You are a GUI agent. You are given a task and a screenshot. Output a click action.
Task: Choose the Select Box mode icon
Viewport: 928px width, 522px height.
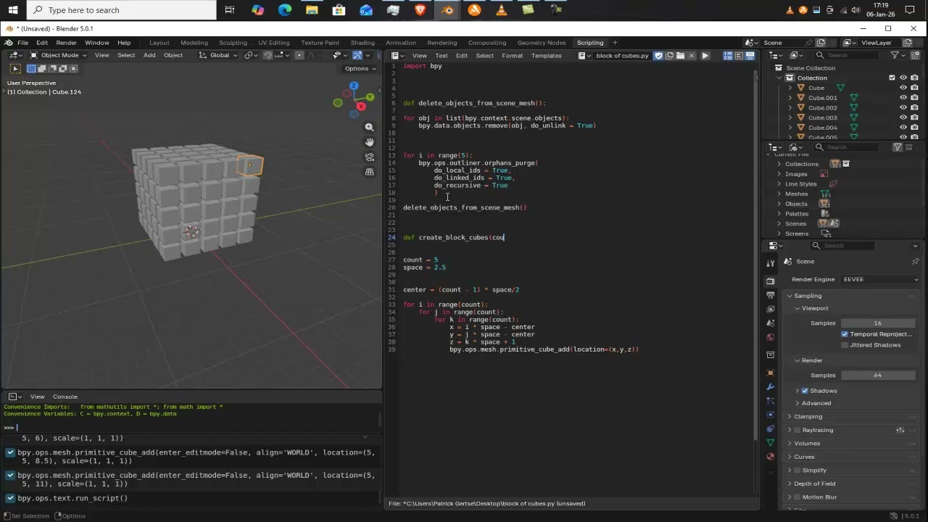pyautogui.click(x=31, y=68)
